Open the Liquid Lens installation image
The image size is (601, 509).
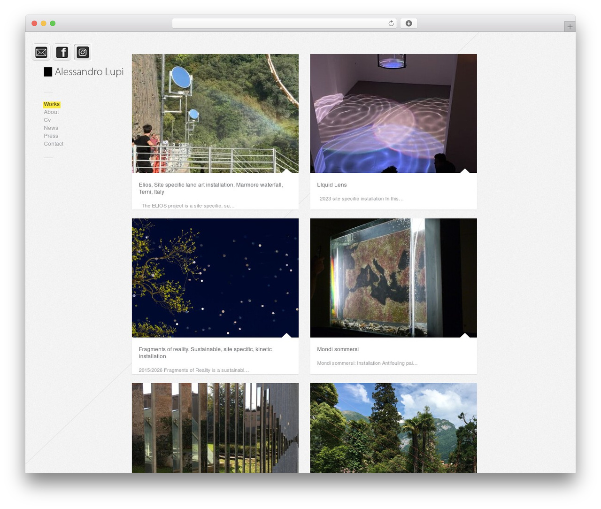(x=393, y=113)
